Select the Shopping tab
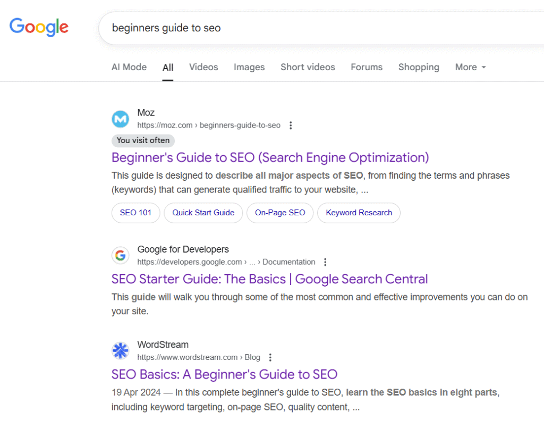This screenshot has width=544, height=428. [x=419, y=67]
